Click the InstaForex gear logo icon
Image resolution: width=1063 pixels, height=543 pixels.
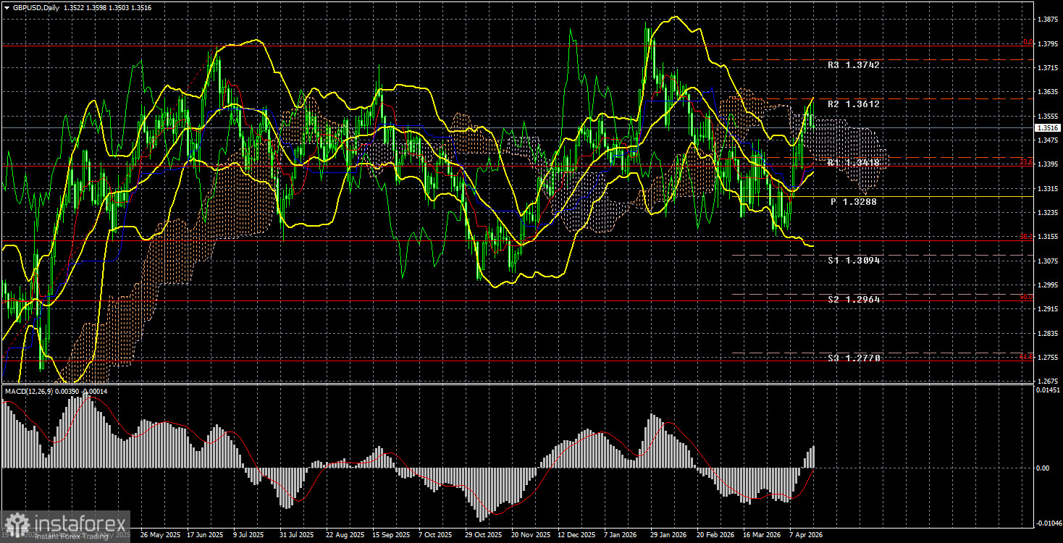[17, 524]
